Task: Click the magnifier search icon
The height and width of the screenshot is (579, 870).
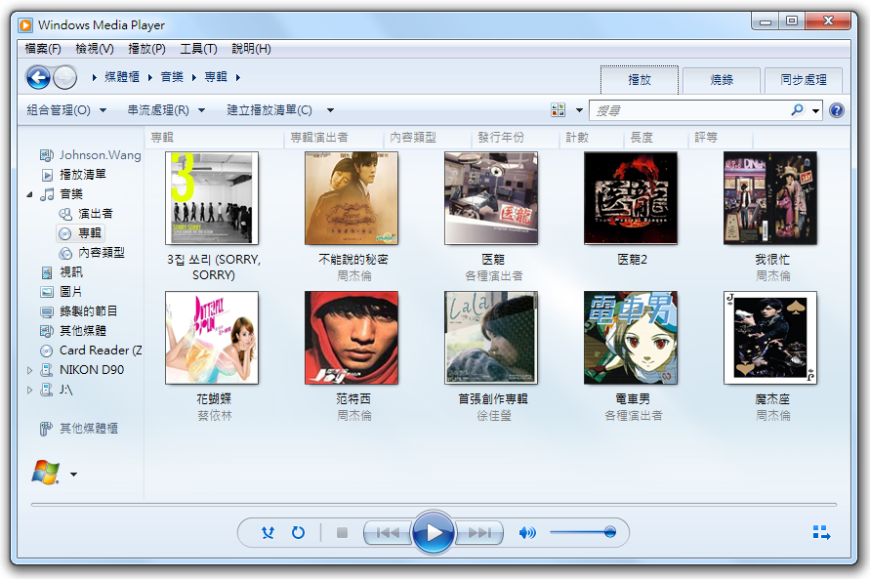Action: click(x=797, y=110)
